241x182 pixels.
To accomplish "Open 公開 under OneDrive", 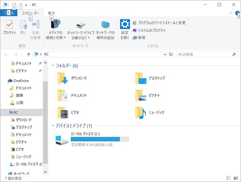I will pyautogui.click(x=17, y=103).
